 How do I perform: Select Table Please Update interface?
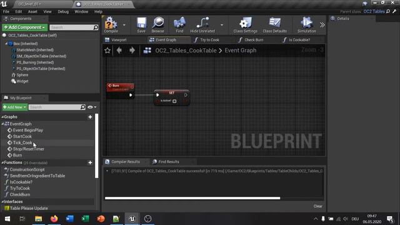[29, 208]
